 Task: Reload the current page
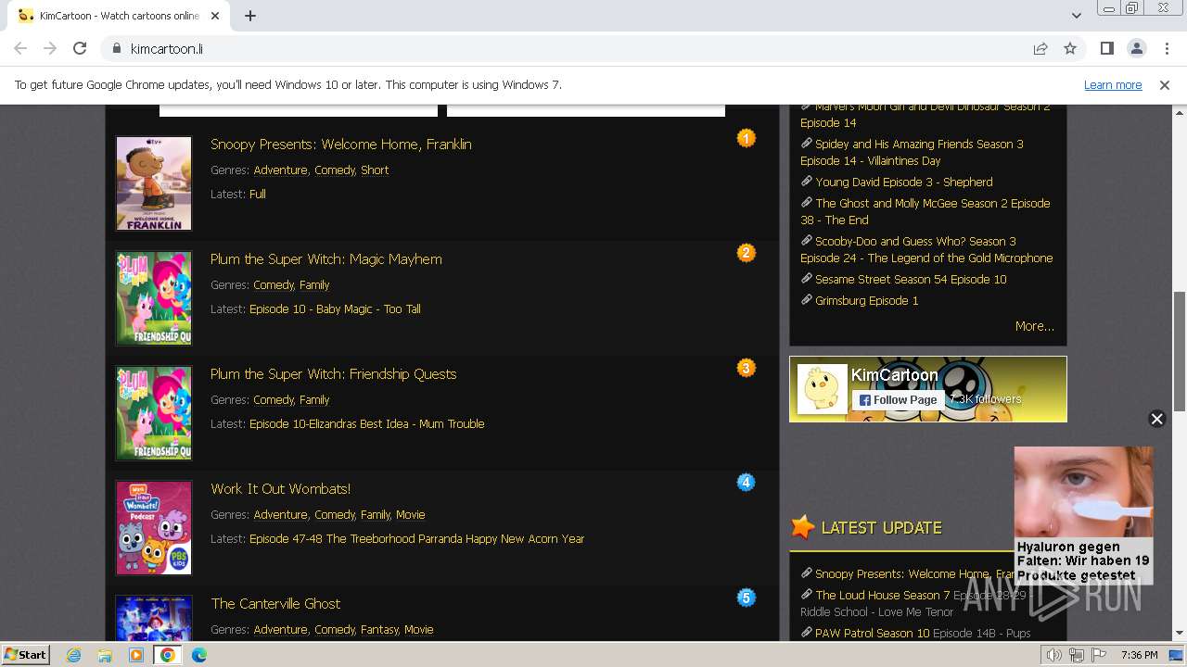(x=80, y=48)
